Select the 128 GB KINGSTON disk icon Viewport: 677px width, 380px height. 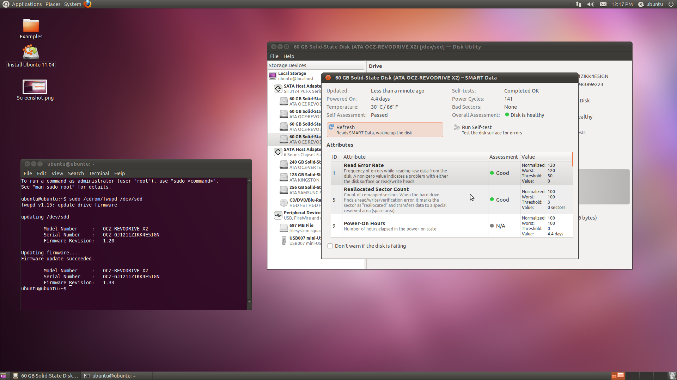coord(283,177)
